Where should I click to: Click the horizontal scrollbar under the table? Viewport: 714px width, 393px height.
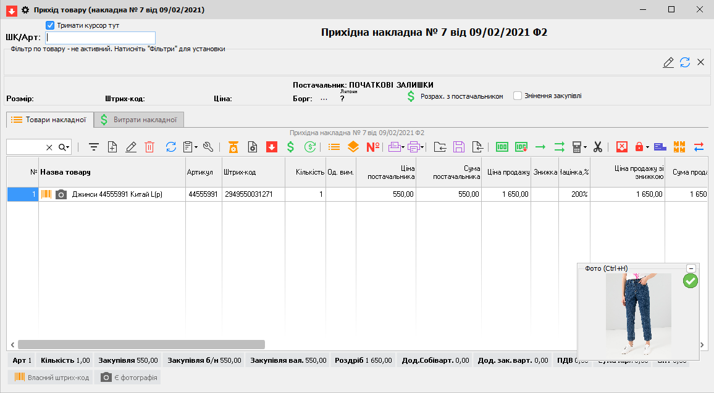pos(141,345)
